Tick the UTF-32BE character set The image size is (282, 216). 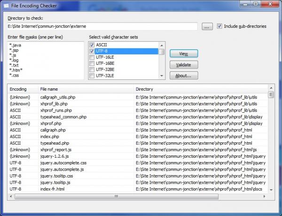tap(92, 69)
